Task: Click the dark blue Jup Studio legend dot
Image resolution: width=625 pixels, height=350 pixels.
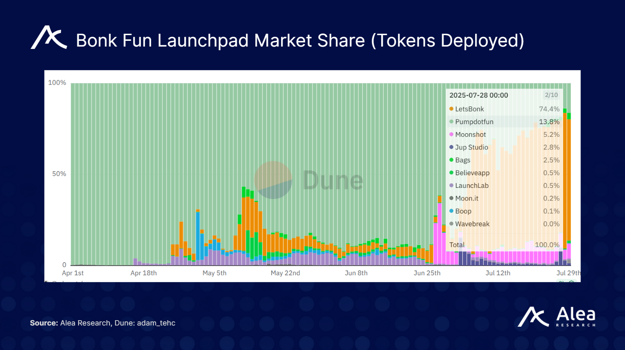Action: pos(451,147)
